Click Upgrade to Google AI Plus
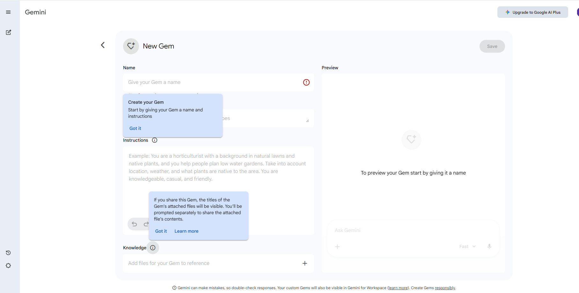The image size is (579, 293). pos(532,12)
